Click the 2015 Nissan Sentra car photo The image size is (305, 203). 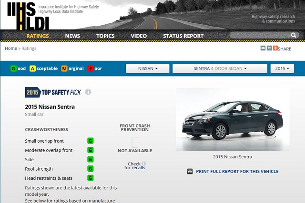(233, 119)
